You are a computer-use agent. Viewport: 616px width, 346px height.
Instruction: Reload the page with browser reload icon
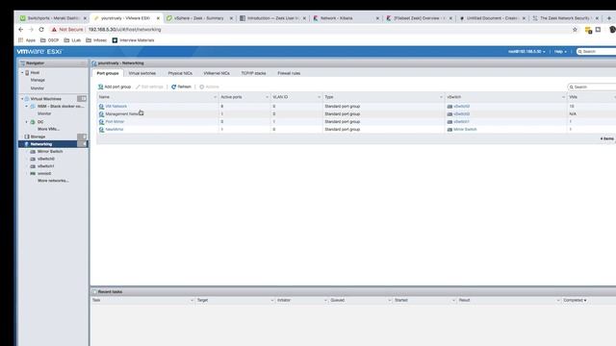(41, 30)
